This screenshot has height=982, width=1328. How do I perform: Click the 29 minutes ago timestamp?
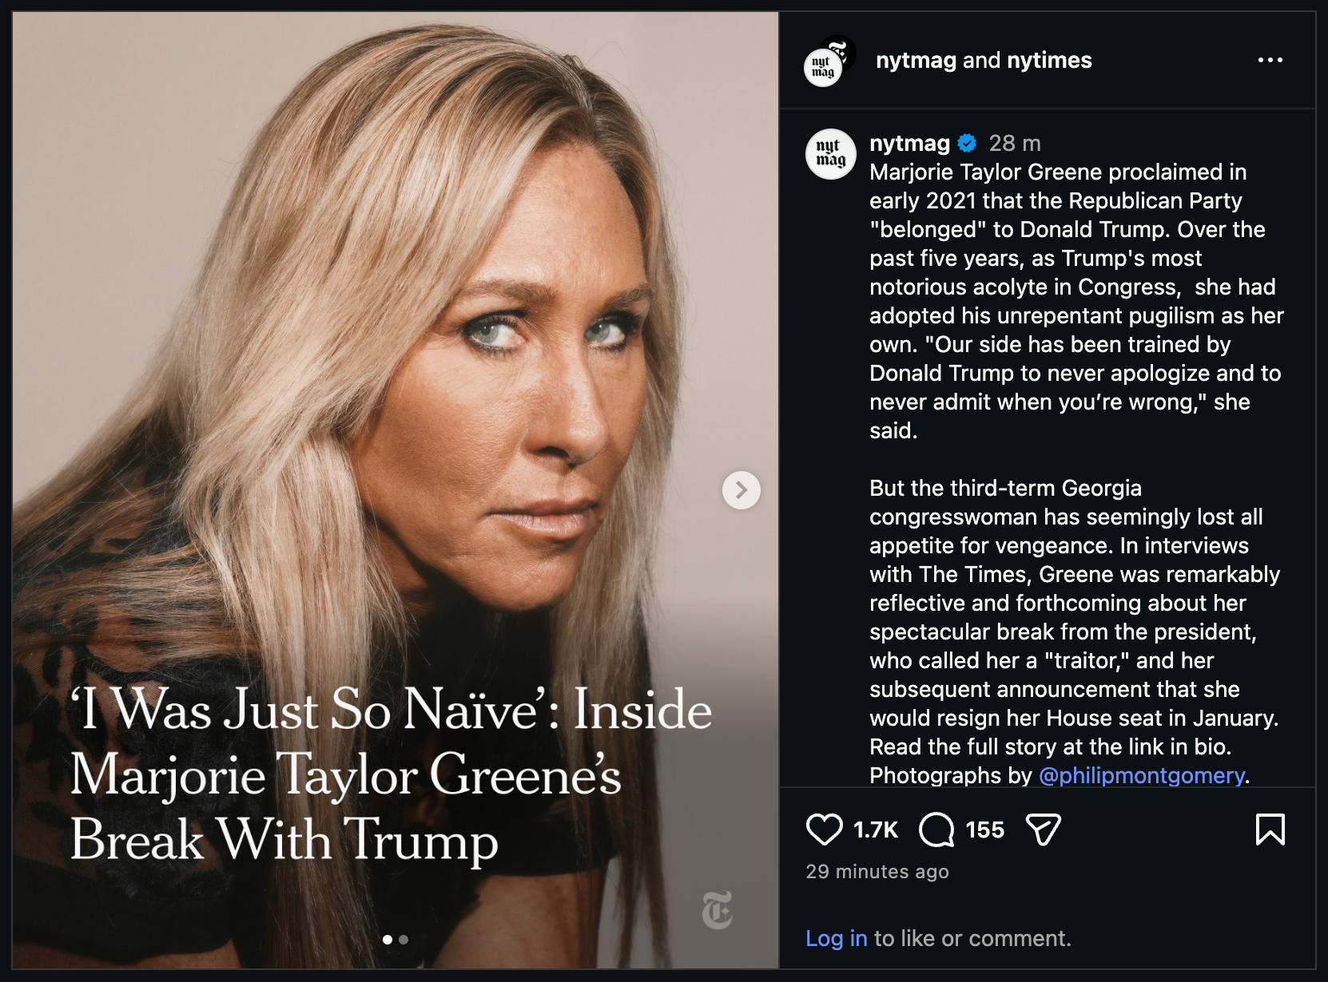tap(877, 871)
